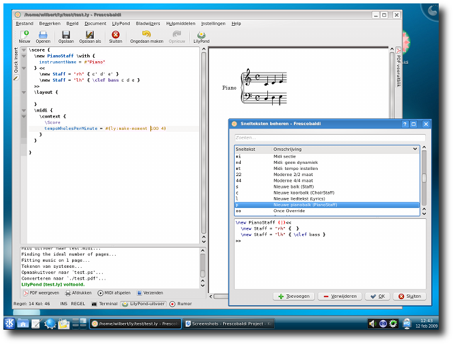This screenshot has height=344, width=453.
Task: Open the LilyPond menu
Action: click(121, 24)
